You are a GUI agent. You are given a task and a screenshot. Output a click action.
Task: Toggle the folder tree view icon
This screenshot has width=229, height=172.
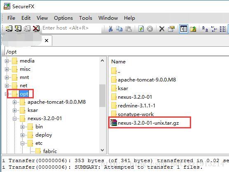coord(184,29)
